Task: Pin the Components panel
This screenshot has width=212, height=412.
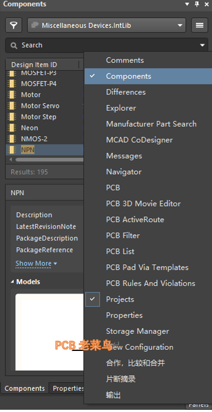Action: point(197,4)
